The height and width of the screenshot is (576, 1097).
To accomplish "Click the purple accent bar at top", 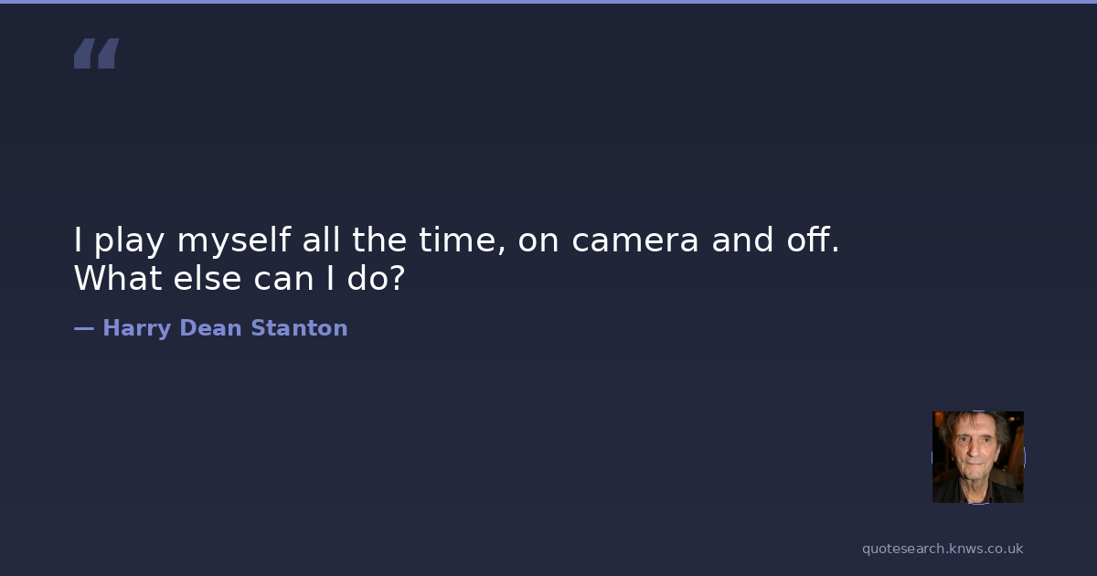I will coord(548,2).
